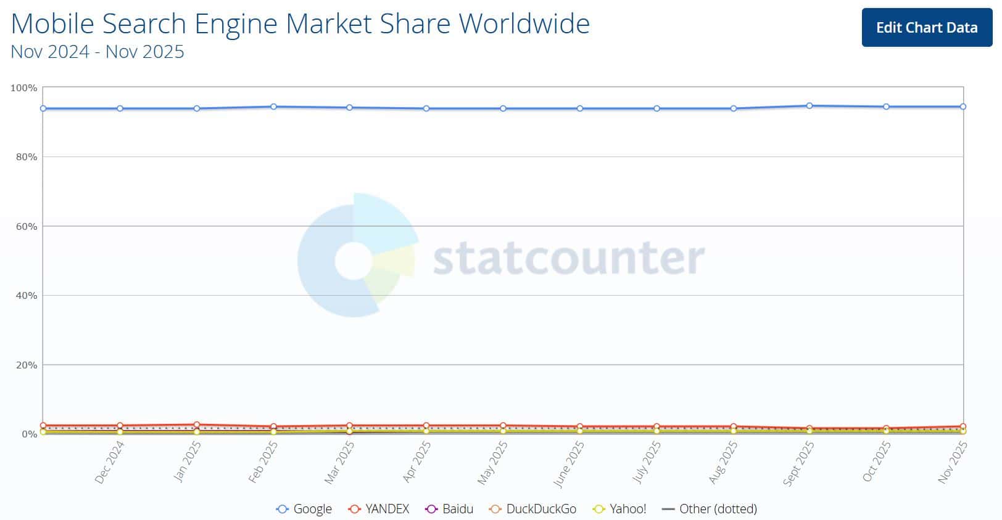Select the Google data point at Sept 2025

click(x=809, y=105)
